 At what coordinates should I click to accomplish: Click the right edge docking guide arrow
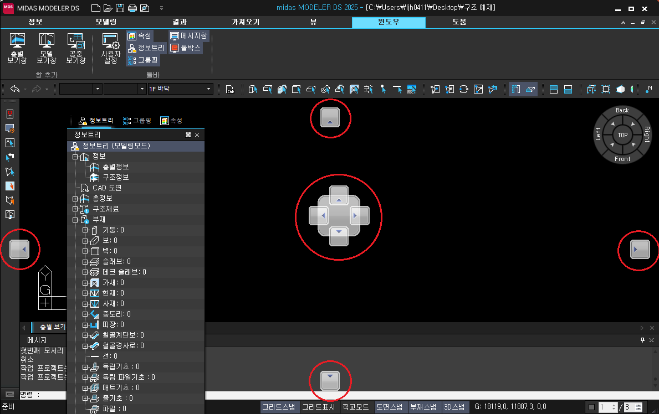(x=640, y=250)
